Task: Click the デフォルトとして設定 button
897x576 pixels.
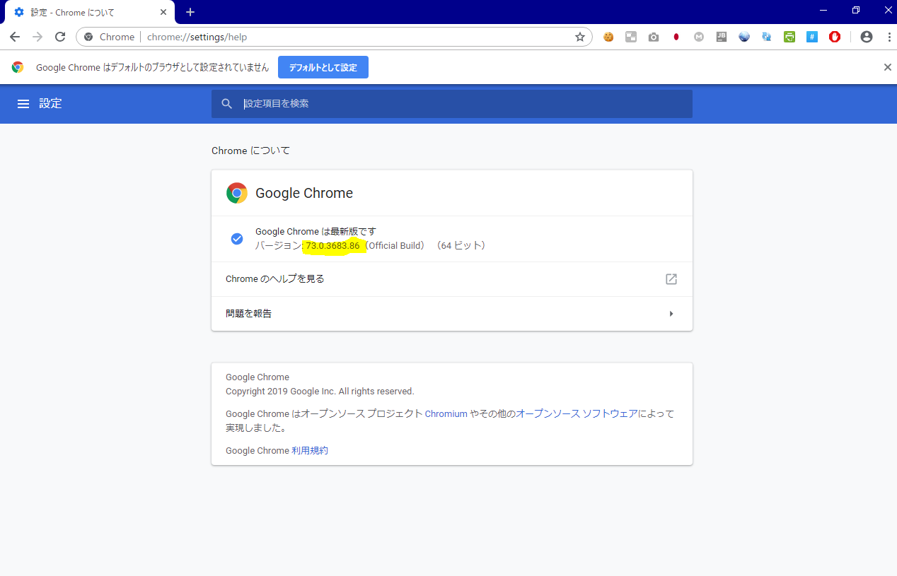Action: (x=323, y=68)
